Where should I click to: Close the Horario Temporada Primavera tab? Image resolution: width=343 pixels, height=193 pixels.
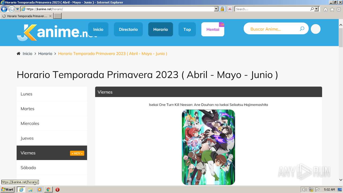click(50, 16)
